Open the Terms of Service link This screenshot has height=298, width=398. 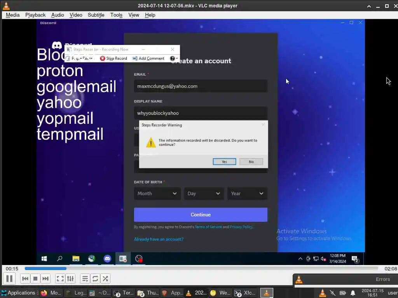click(208, 227)
